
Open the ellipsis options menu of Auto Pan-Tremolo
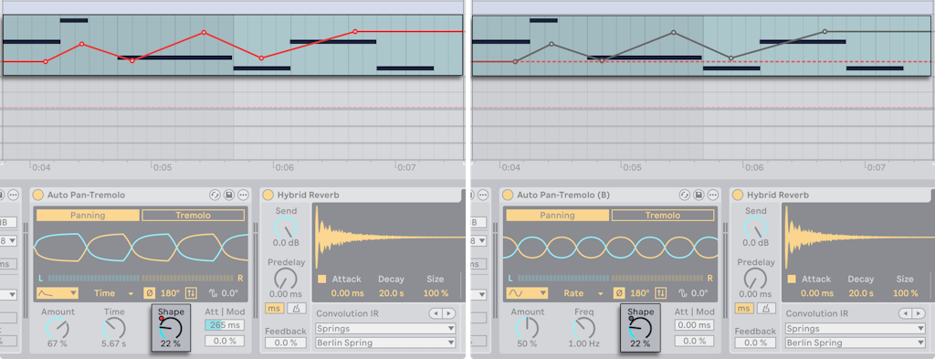tap(243, 195)
